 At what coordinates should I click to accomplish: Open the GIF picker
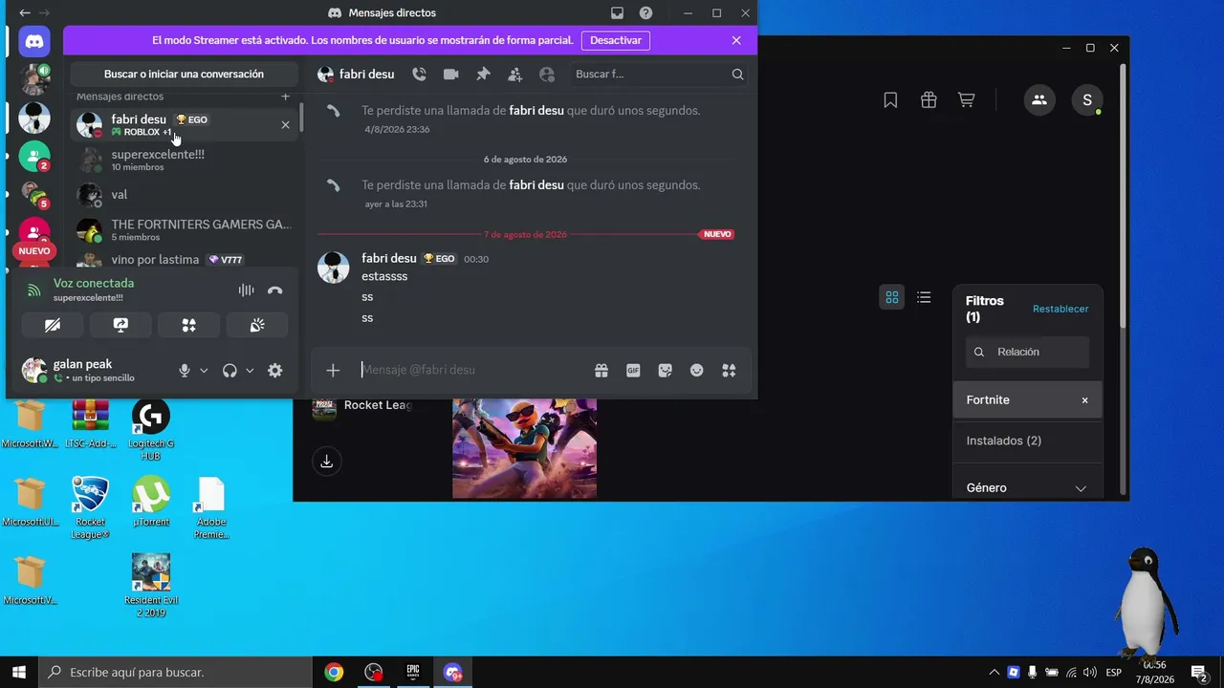point(633,371)
